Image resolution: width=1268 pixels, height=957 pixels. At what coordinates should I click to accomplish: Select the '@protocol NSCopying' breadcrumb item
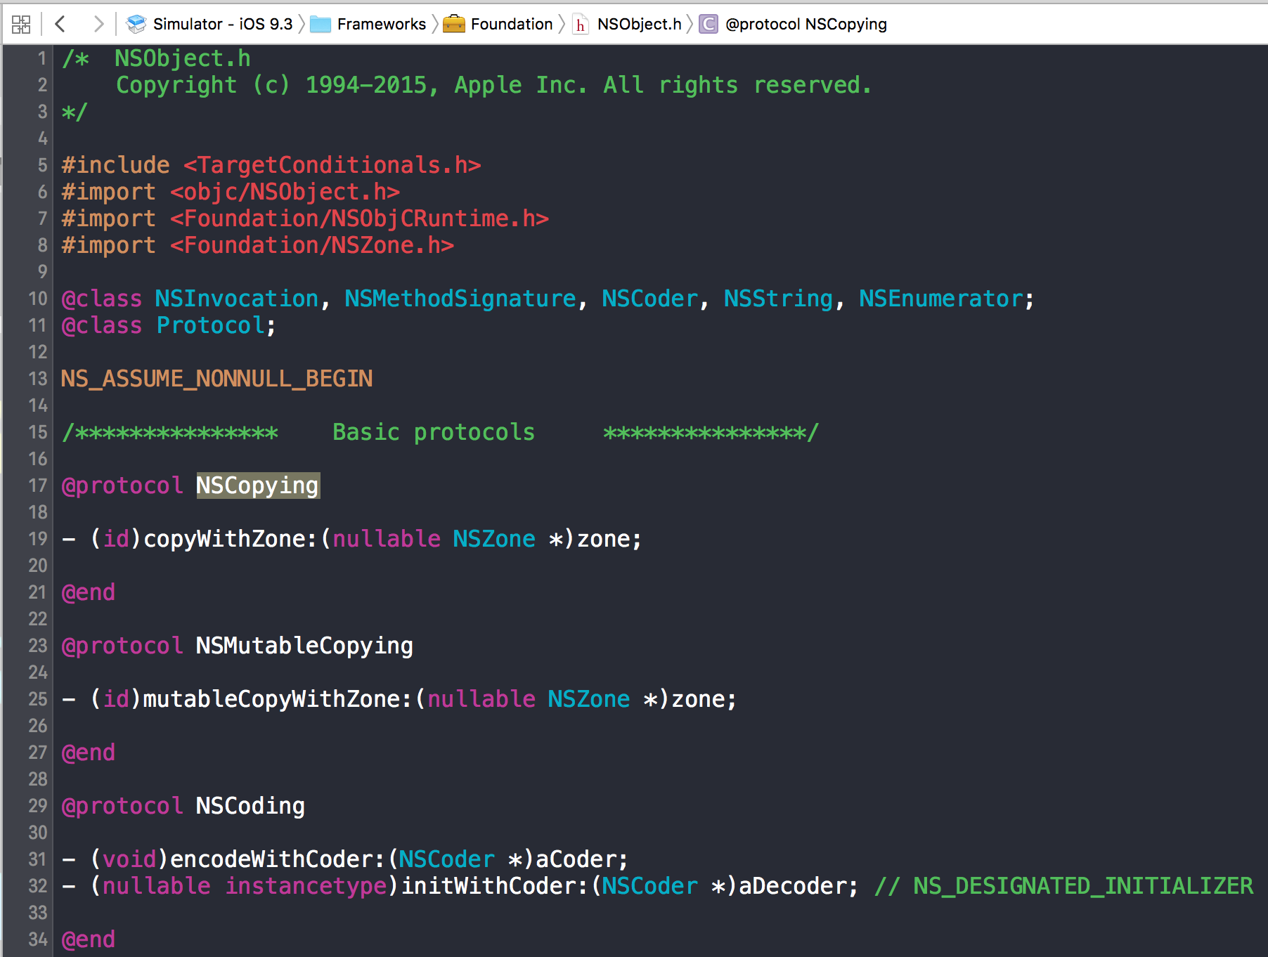[x=806, y=23]
